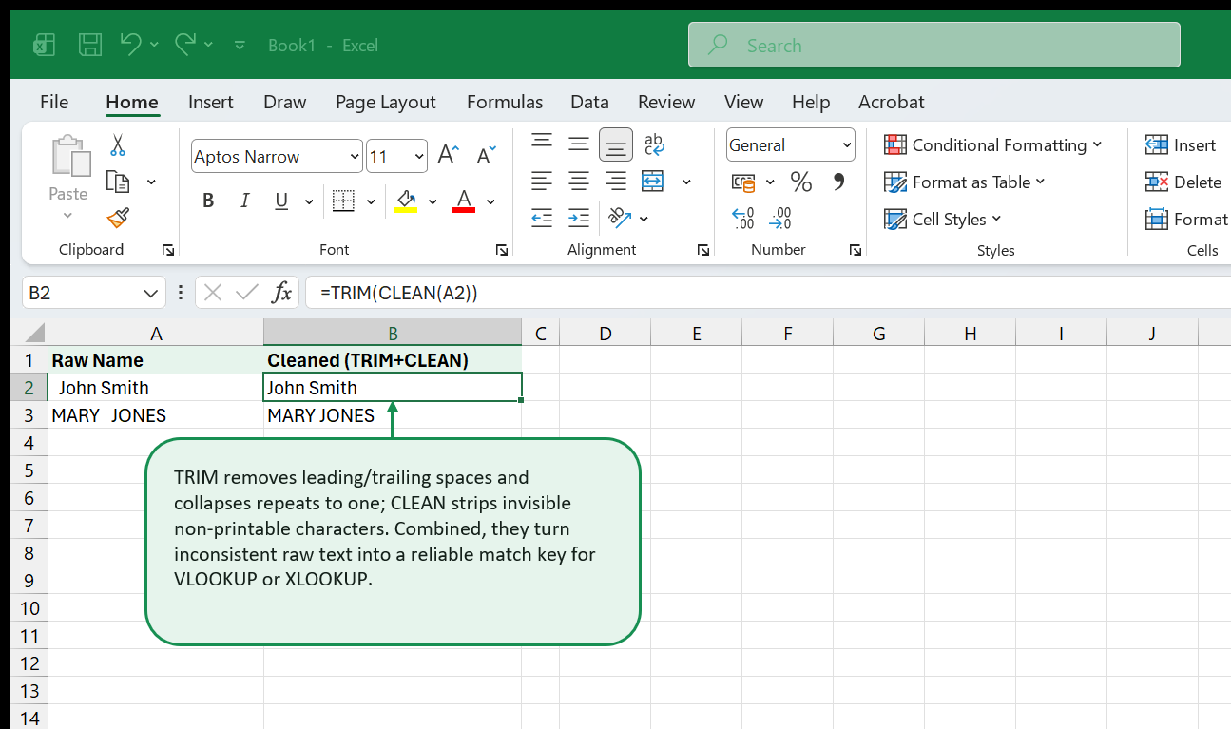Open Customize Quick Access Toolbar dropdown

[240, 45]
